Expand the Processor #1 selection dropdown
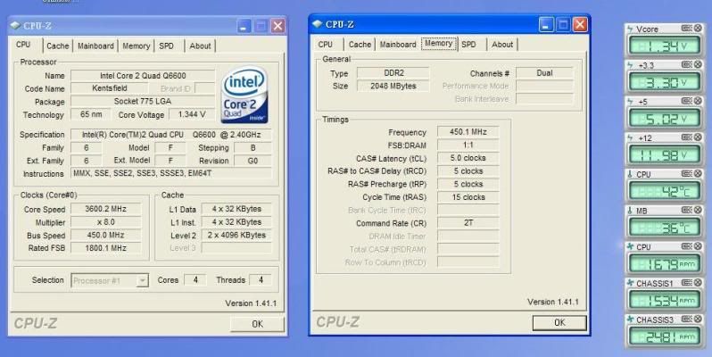The image size is (712, 357). pos(142,280)
